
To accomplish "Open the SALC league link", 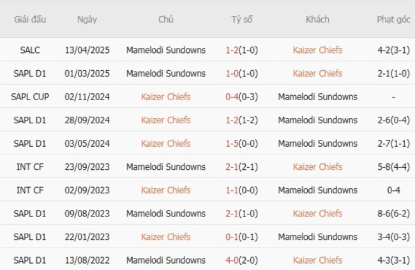I will pos(30,50).
